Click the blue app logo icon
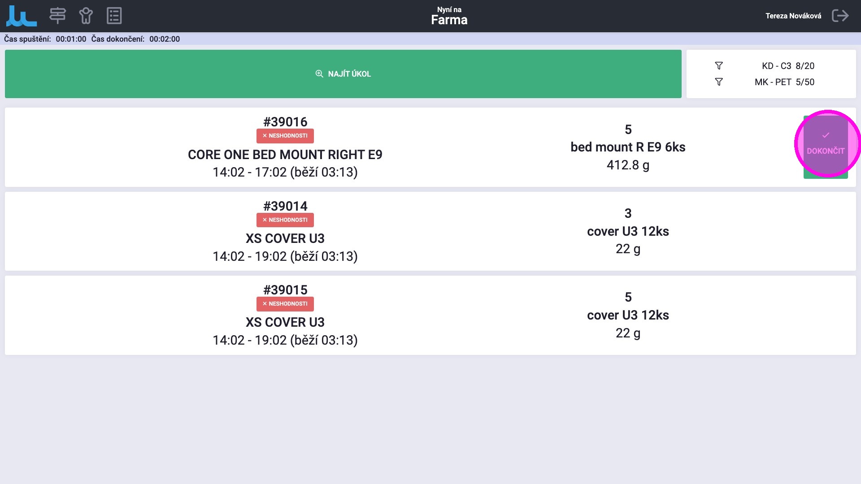Viewport: 861px width, 484px height. pyautogui.click(x=21, y=16)
